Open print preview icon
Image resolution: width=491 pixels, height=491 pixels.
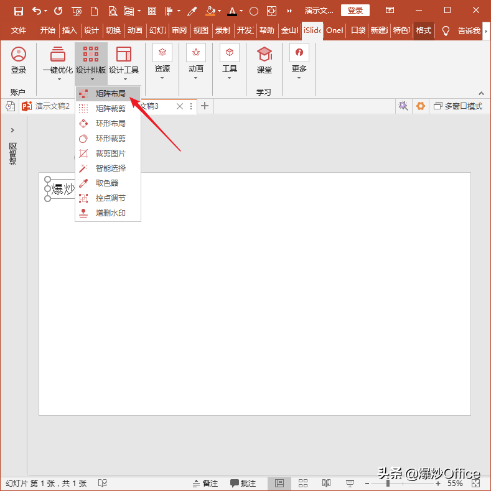[x=113, y=11]
